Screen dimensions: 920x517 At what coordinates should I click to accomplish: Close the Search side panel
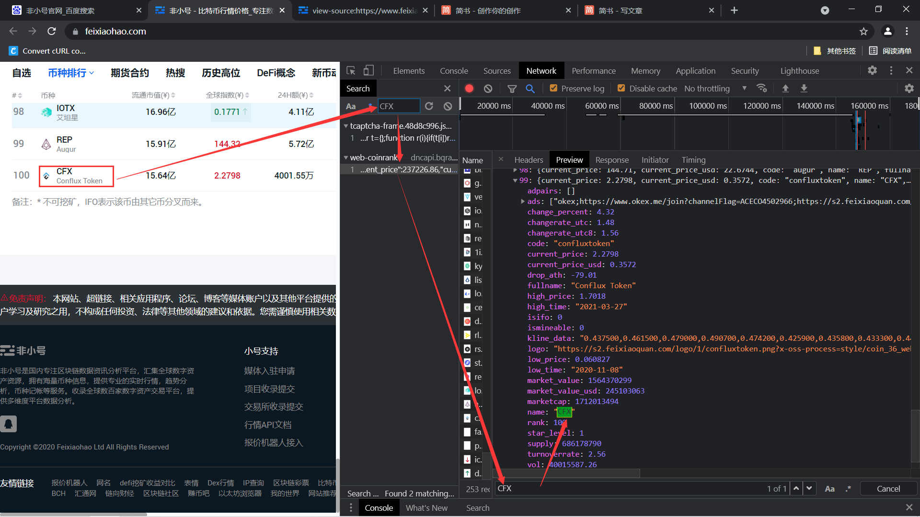point(447,89)
